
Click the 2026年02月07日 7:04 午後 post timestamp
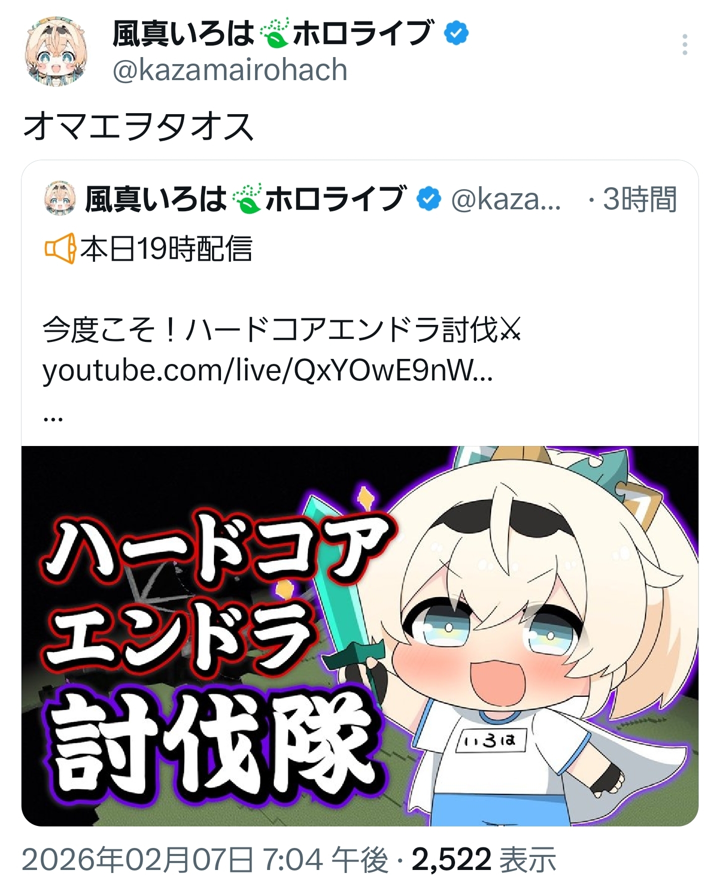(x=205, y=859)
